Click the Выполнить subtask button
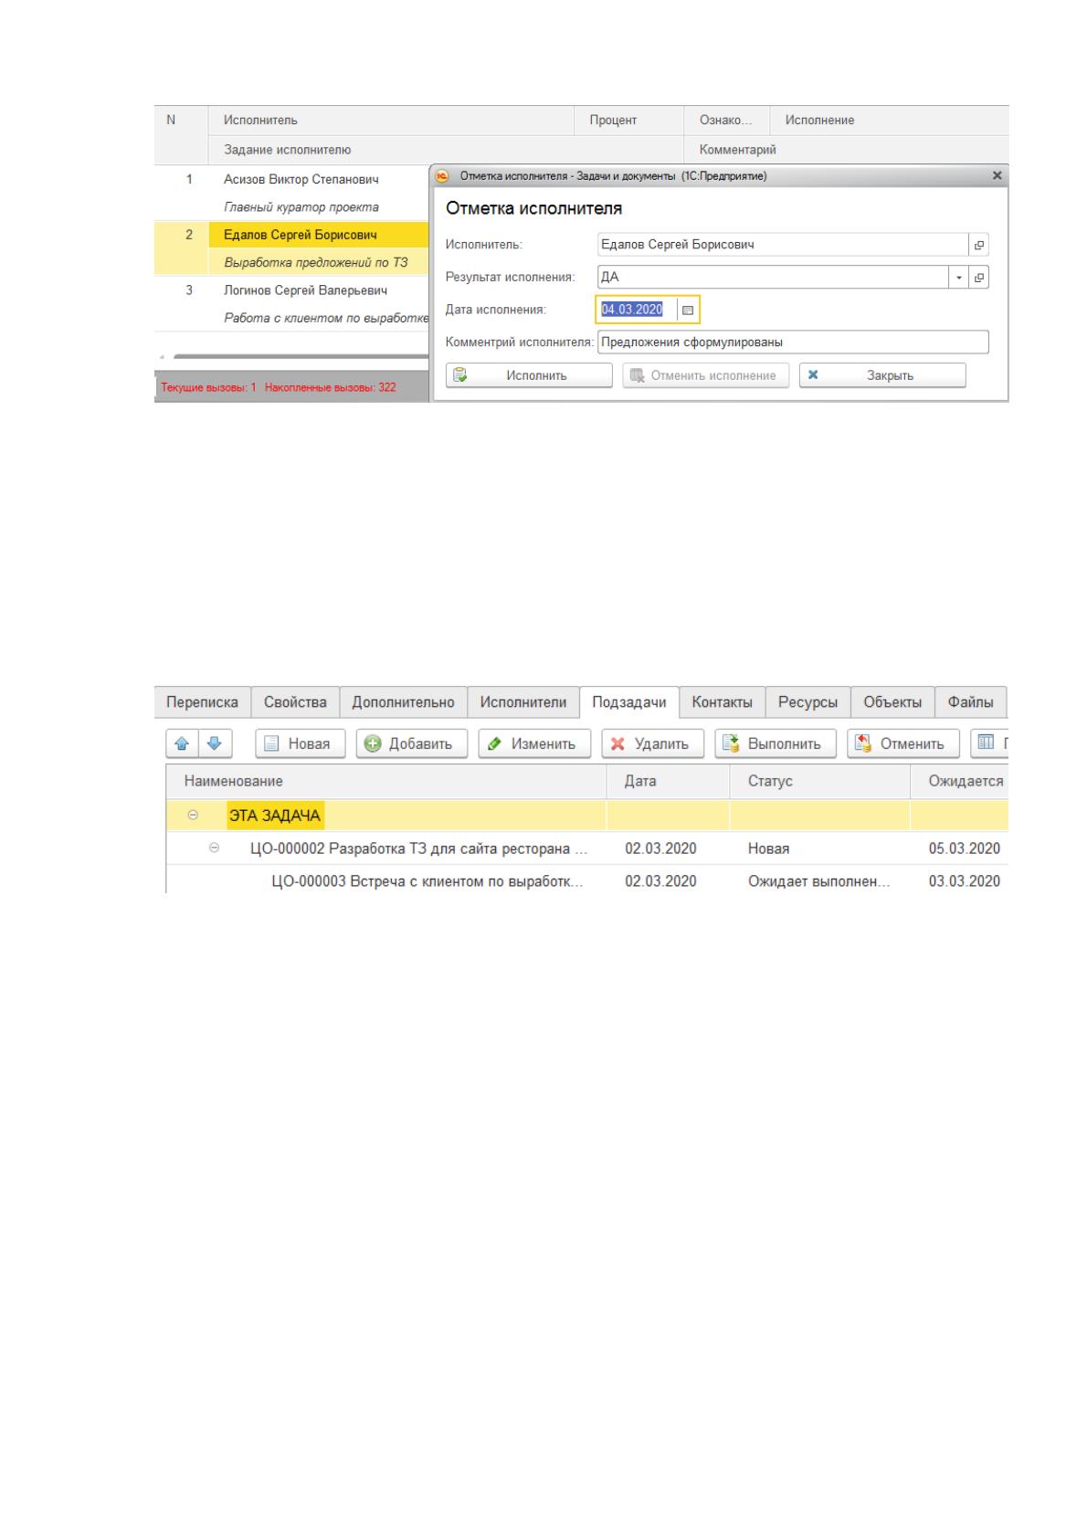The width and height of the screenshot is (1087, 1538). pyautogui.click(x=776, y=743)
